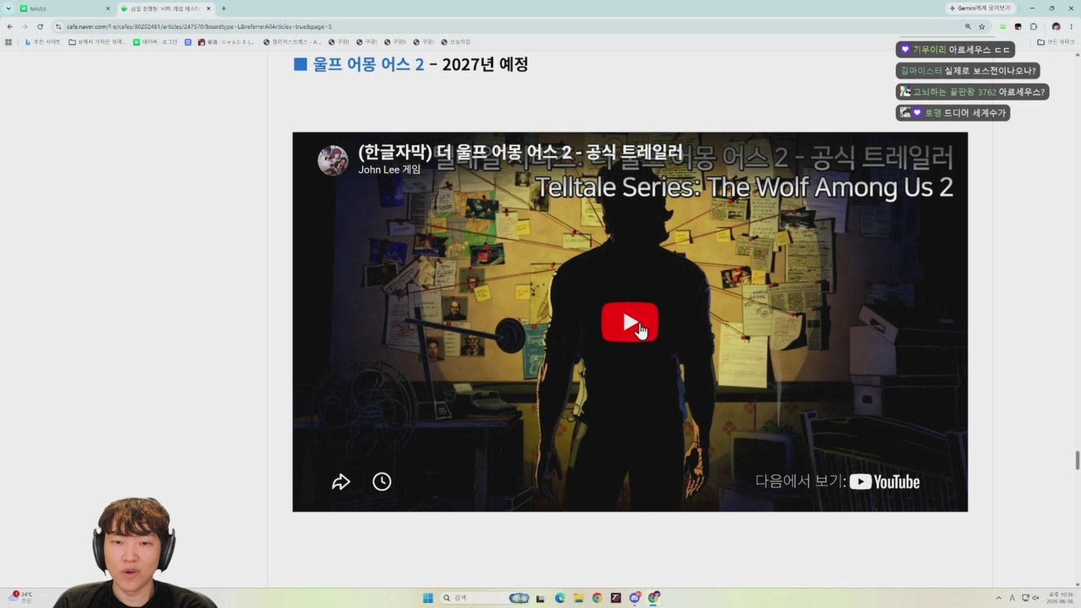Screen dimensions: 1081x608
Task: Open a new browser tab
Action: [224, 8]
